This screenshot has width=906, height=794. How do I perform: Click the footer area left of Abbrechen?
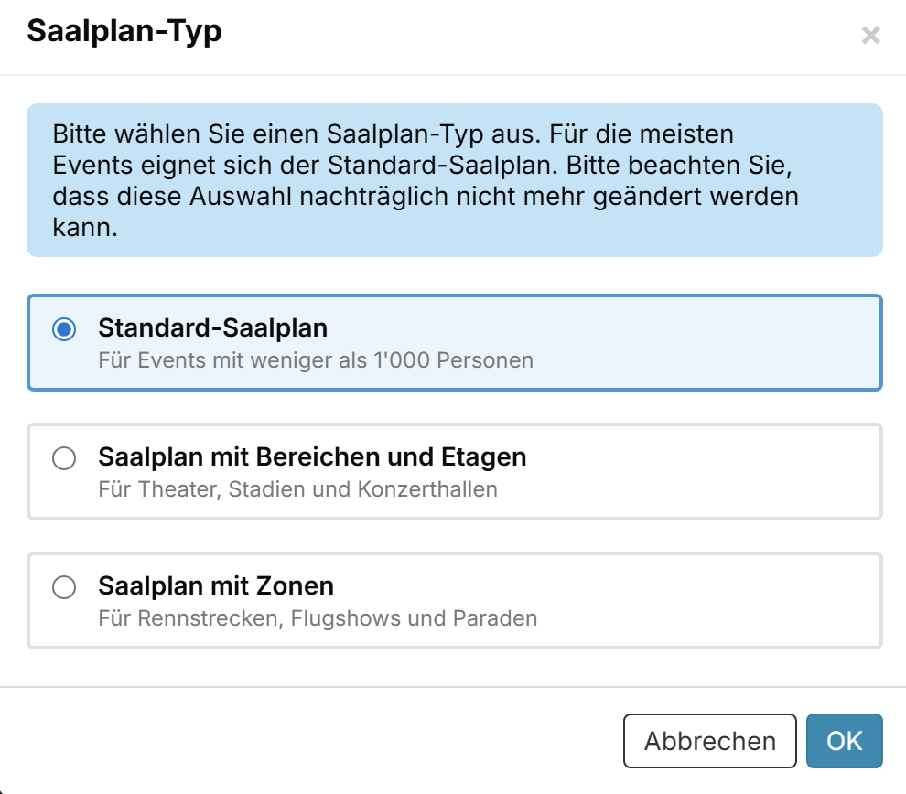click(312, 741)
